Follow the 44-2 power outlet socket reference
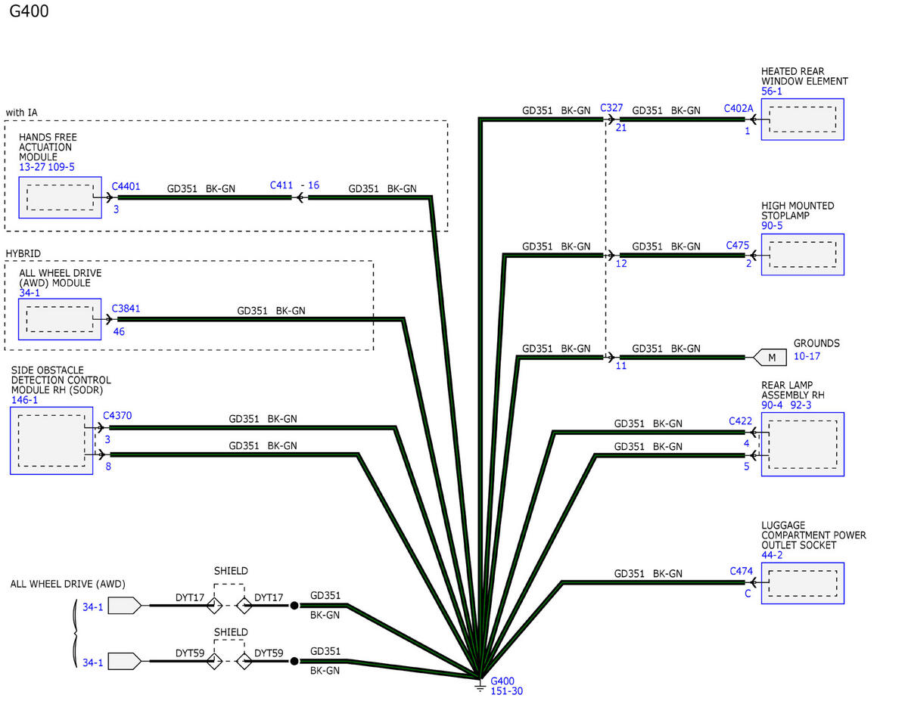The image size is (908, 701). (772, 555)
